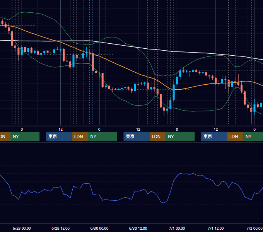Click the LDN session block before 7/1 00:00
Screen dimensions: 263x232
click(x=157, y=136)
